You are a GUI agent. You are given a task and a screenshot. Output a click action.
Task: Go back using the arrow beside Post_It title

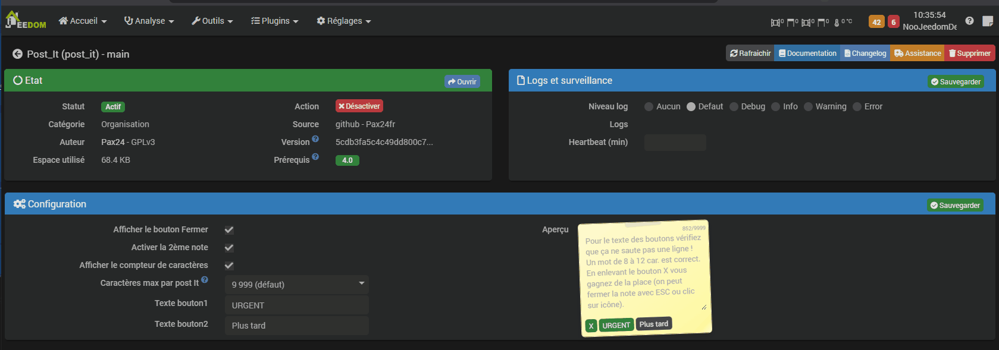(18, 54)
